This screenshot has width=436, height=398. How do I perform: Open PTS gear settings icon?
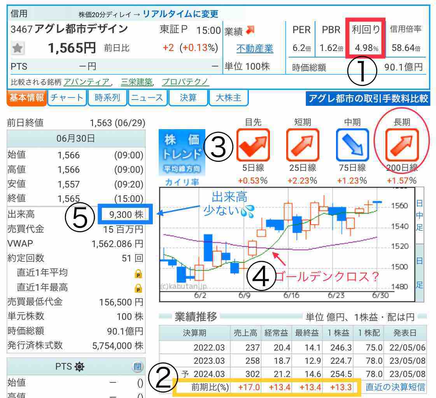(79, 366)
